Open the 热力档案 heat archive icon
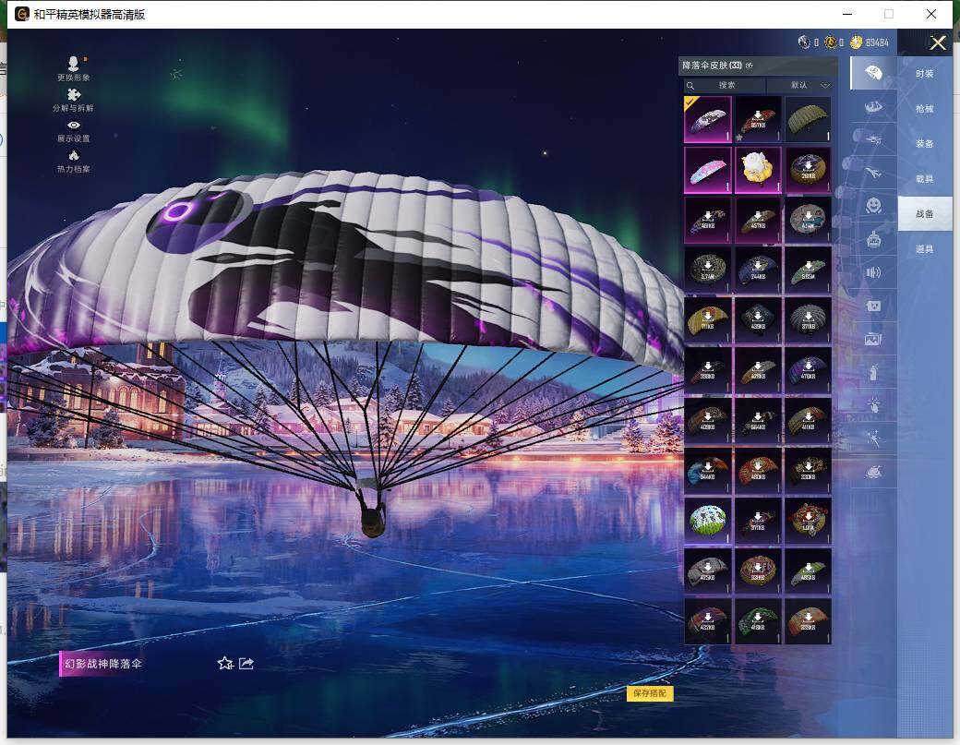This screenshot has width=960, height=745. click(x=74, y=155)
